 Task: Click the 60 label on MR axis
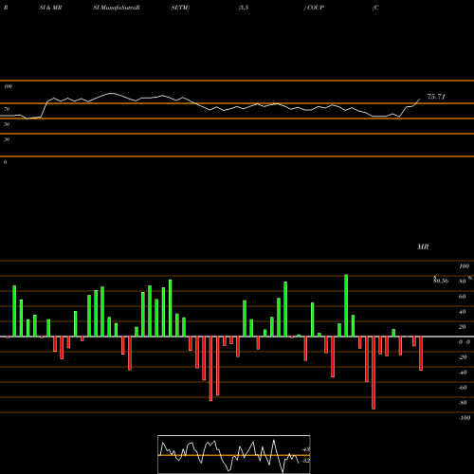pos(463,297)
